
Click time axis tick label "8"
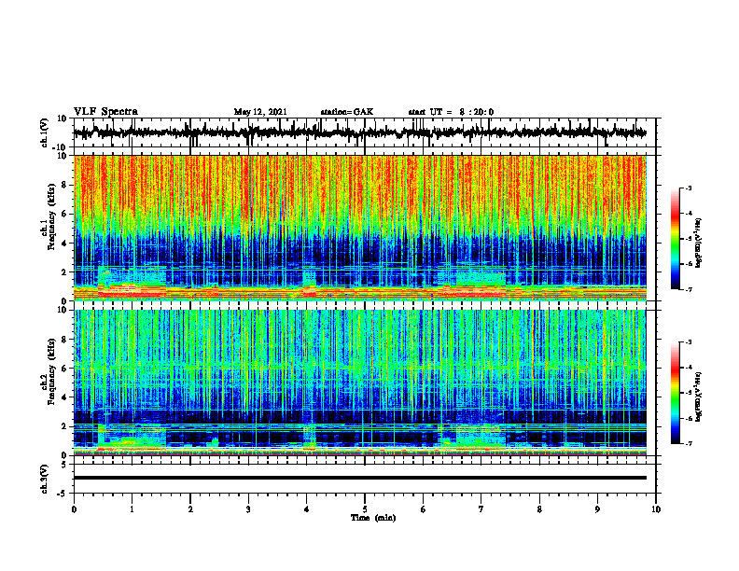(539, 509)
